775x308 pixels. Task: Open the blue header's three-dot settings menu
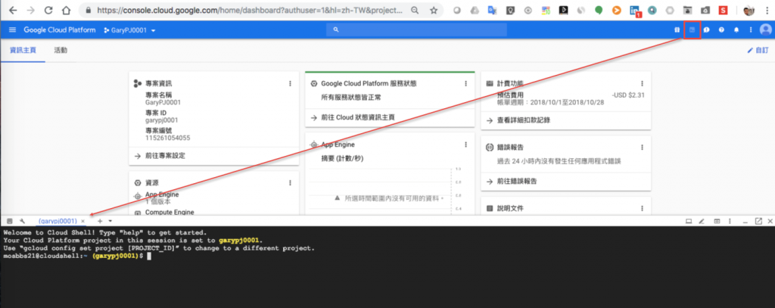tap(750, 30)
